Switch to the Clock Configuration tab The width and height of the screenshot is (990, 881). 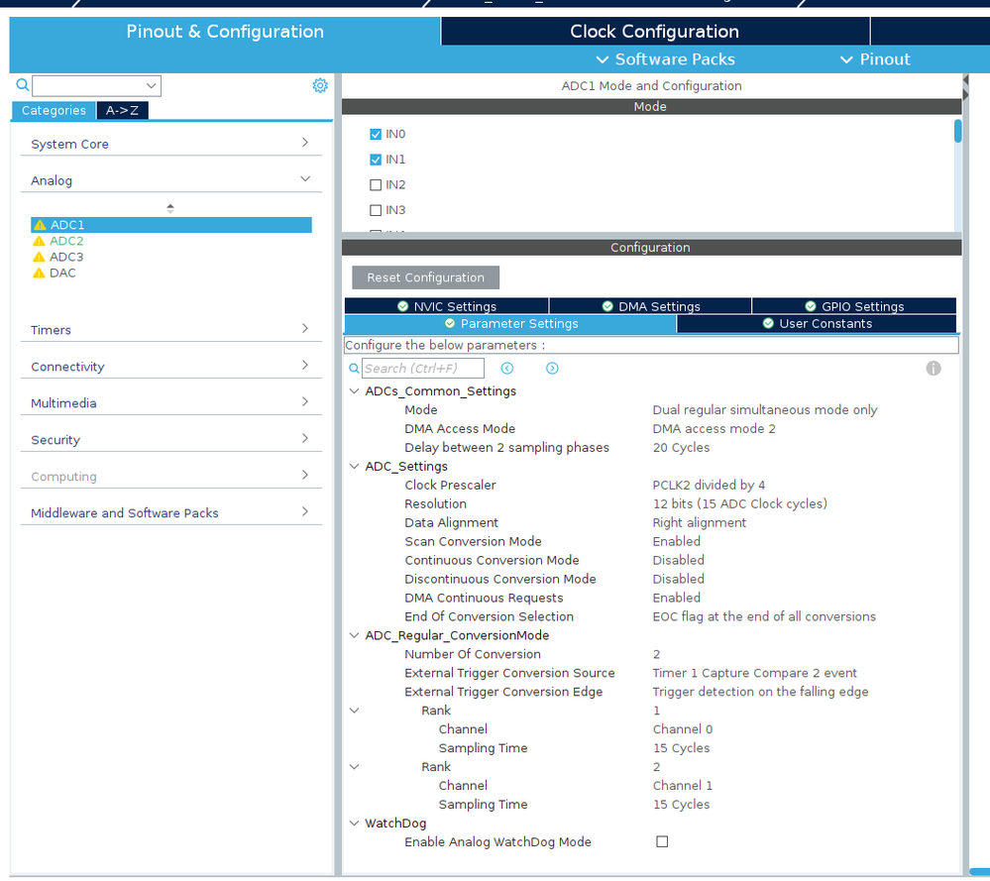[x=654, y=31]
